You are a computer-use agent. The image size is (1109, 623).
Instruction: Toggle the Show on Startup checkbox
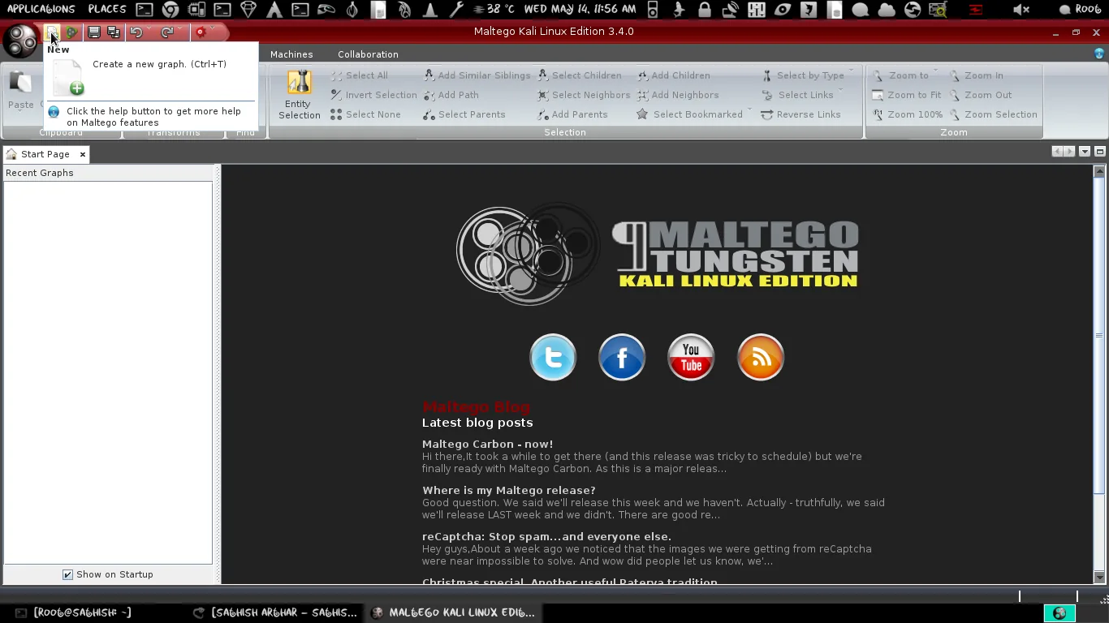tap(68, 574)
